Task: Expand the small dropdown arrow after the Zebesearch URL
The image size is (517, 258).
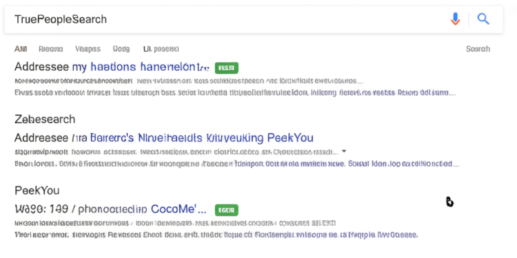Action: (344, 151)
